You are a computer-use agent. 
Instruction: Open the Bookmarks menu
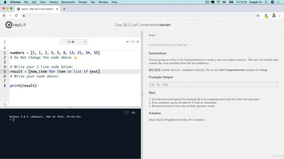[68, 2]
